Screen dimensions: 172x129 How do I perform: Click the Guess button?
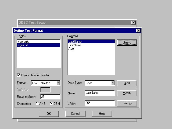127,42
